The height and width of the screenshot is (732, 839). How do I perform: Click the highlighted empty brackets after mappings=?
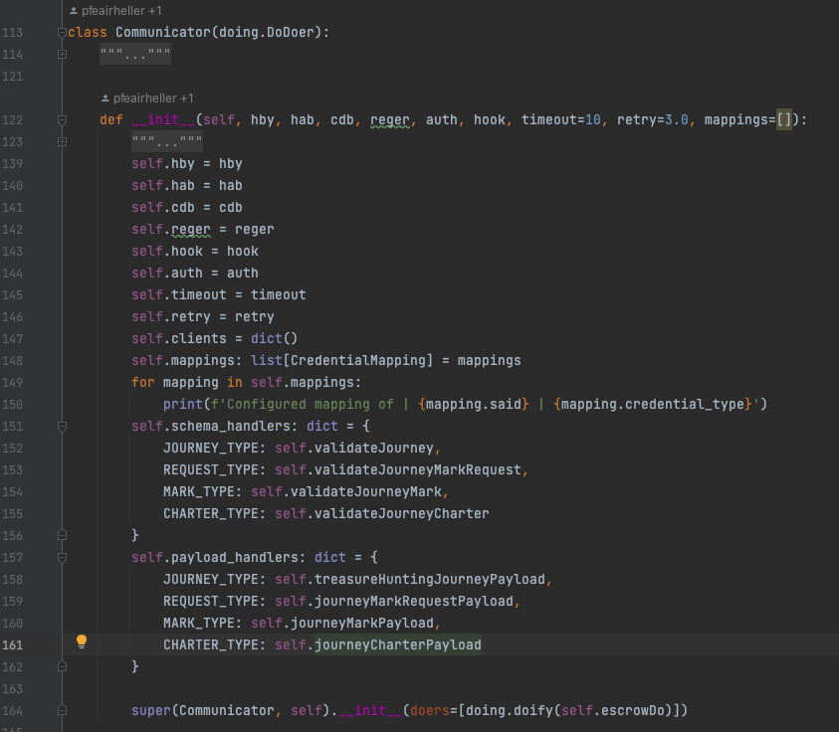pos(784,120)
